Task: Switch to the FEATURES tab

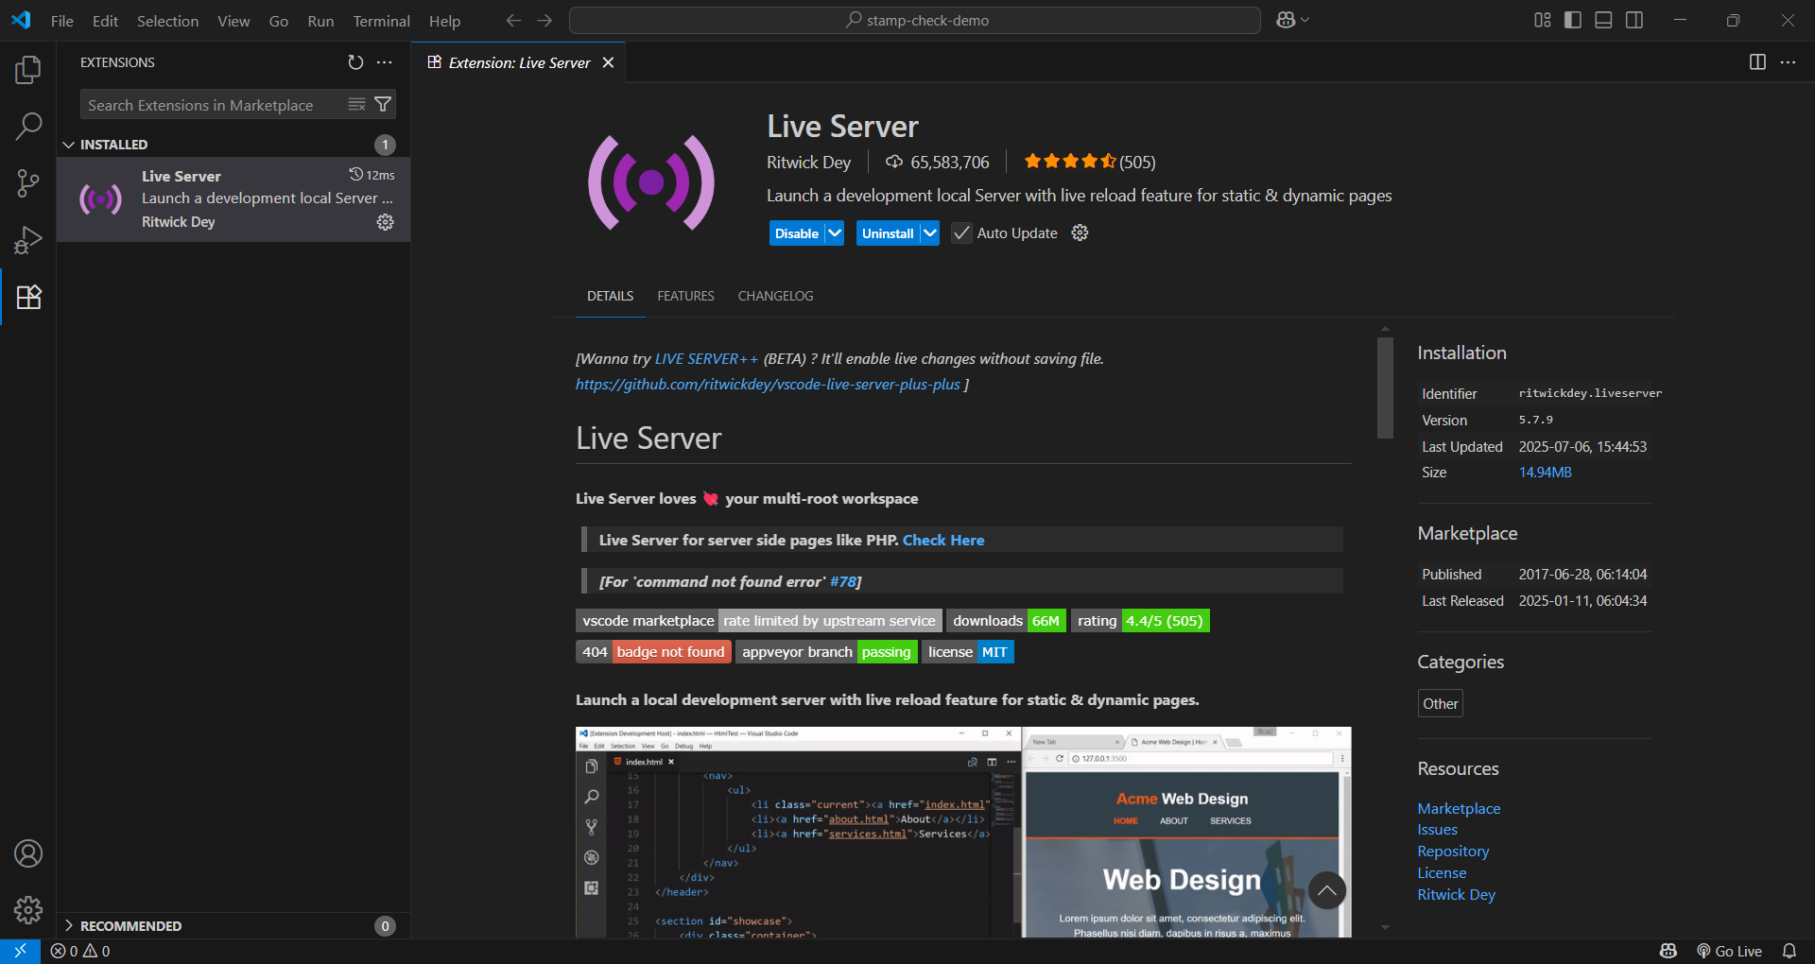Action: pyautogui.click(x=685, y=296)
